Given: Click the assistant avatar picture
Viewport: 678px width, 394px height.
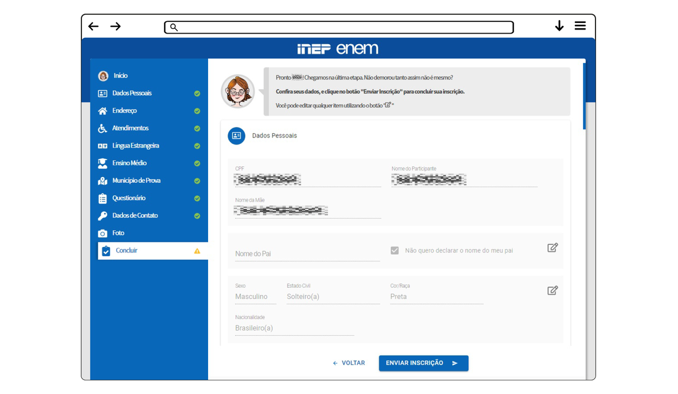Looking at the screenshot, I should tap(238, 91).
